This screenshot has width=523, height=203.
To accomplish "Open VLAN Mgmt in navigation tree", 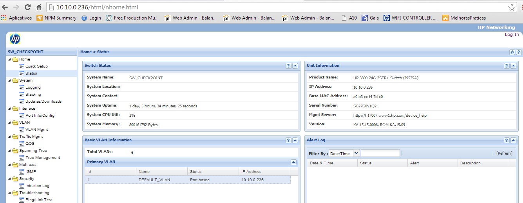I will (x=36, y=130).
